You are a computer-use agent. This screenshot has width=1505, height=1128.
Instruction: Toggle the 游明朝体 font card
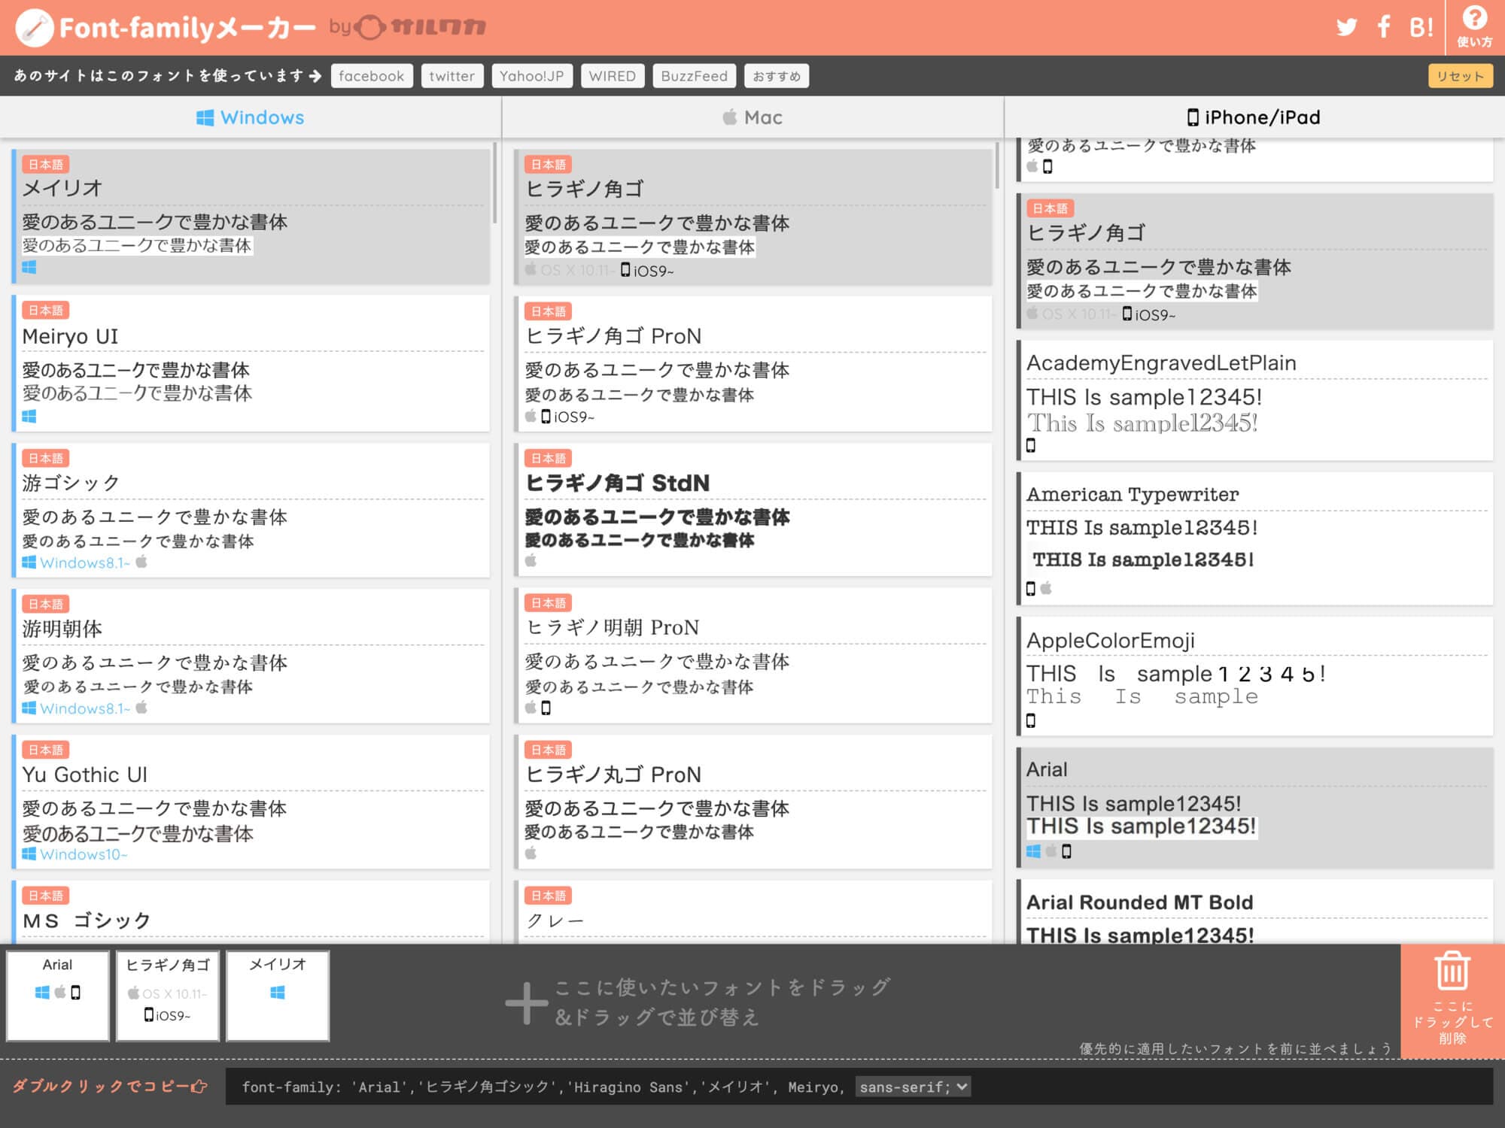251,656
